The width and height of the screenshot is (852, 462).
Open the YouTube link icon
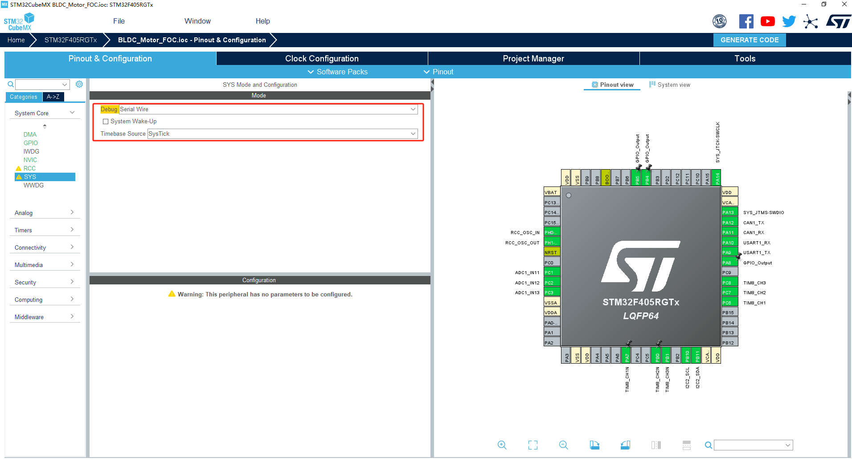(767, 21)
